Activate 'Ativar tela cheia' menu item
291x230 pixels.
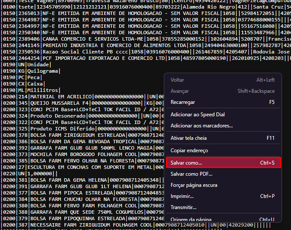[x=189, y=138]
